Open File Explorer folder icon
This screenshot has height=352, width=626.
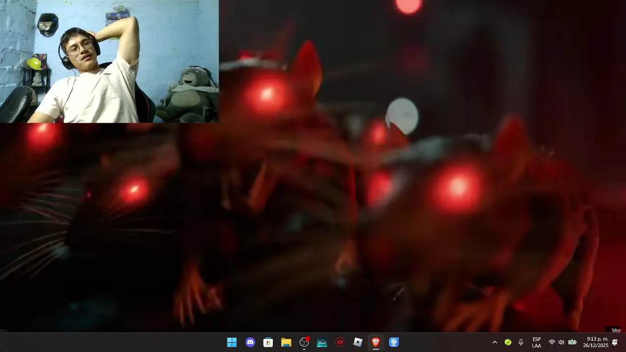286,342
